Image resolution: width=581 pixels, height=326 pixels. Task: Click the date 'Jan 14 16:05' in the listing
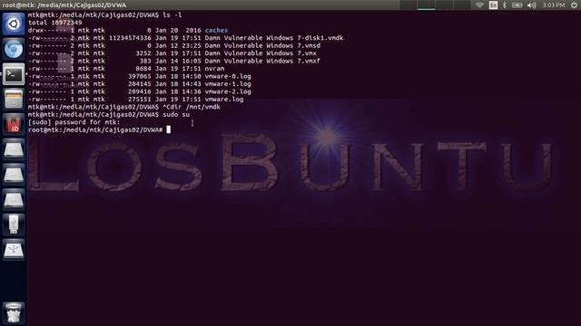[x=178, y=61]
